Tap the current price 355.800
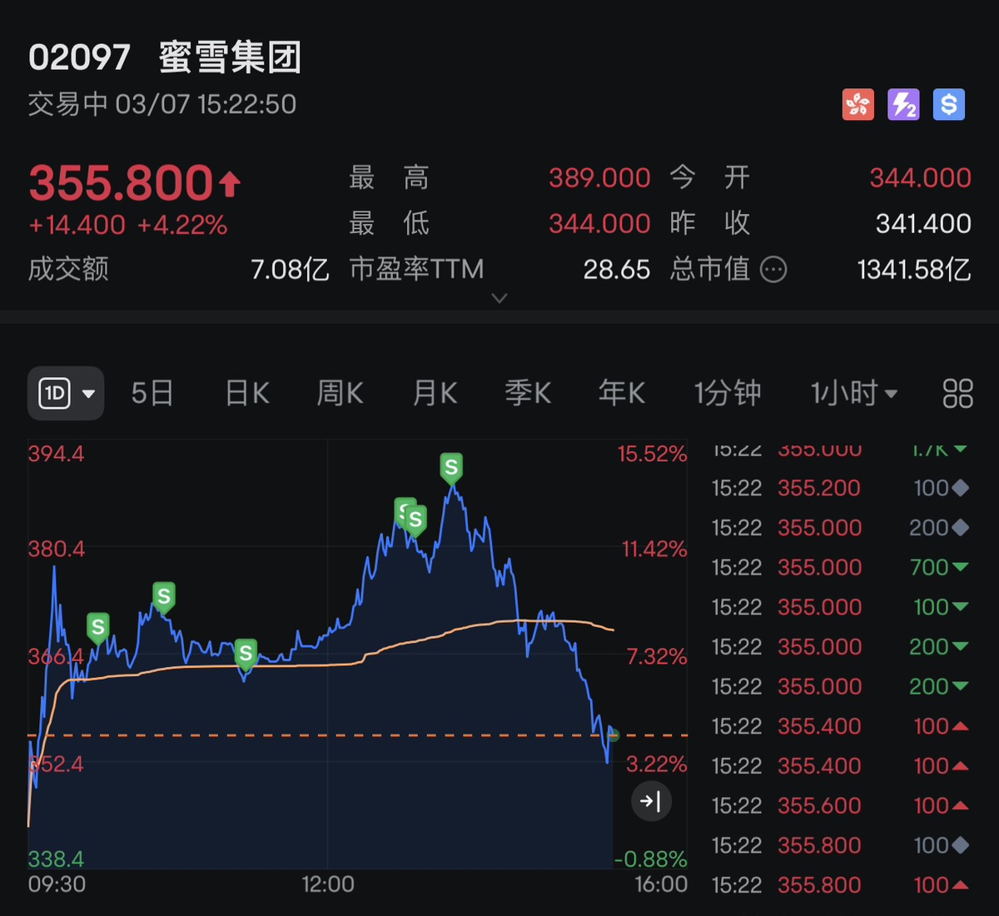This screenshot has height=916, width=999. pos(122,182)
